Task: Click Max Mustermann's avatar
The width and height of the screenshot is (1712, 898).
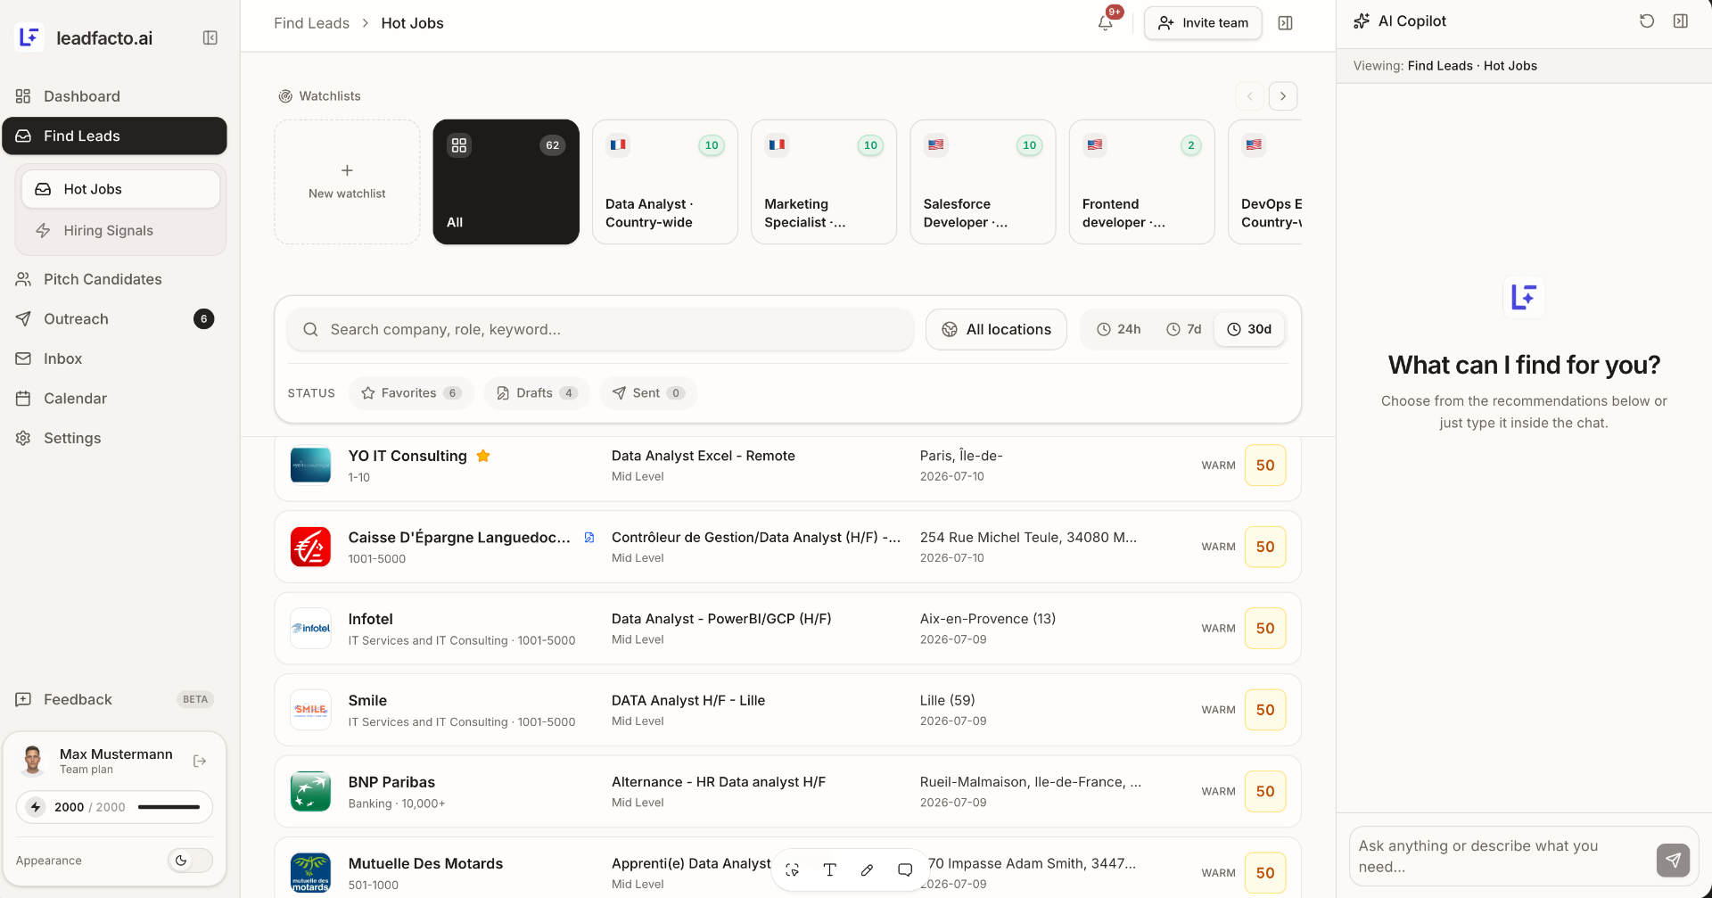Action: point(33,761)
